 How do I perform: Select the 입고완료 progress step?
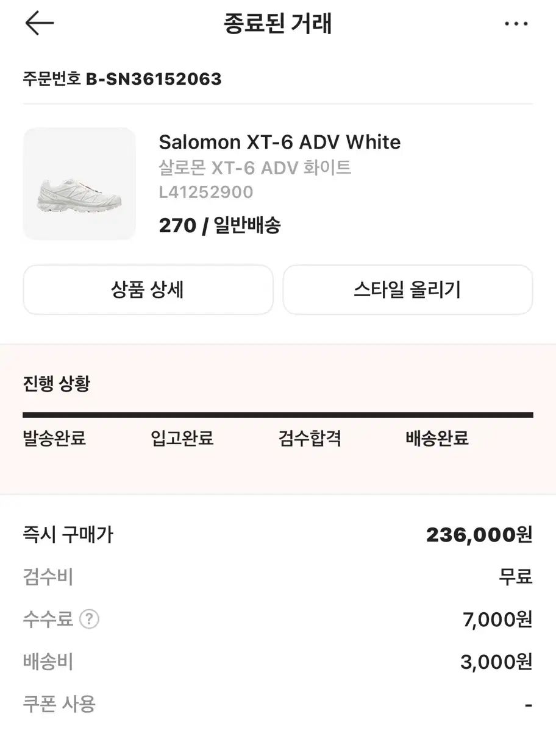pyautogui.click(x=182, y=438)
